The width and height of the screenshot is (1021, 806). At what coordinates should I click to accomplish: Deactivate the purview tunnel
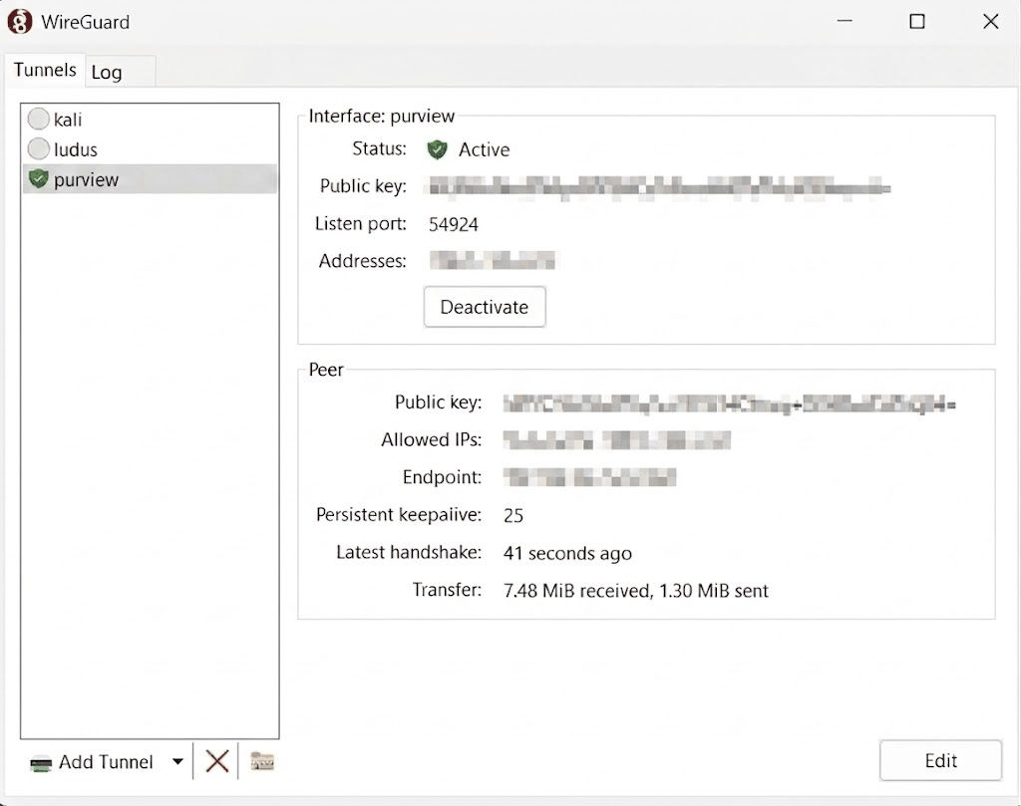click(x=485, y=307)
